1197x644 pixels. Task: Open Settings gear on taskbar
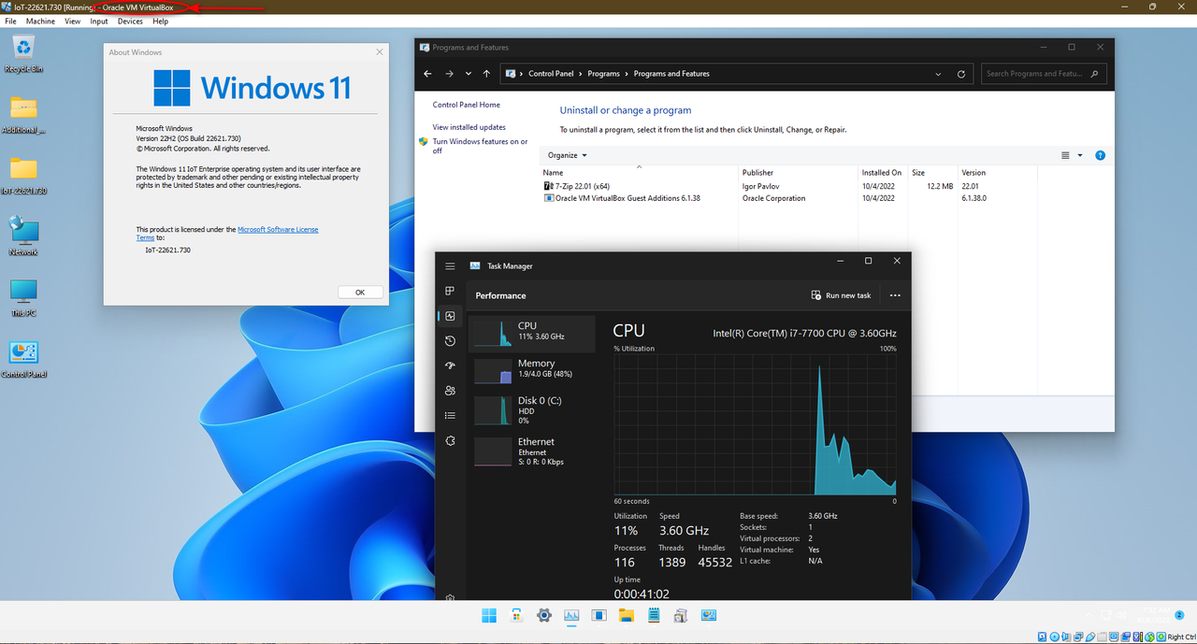pos(543,615)
